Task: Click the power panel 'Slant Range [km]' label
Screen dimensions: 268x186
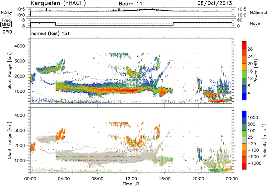Action: click(x=9, y=71)
